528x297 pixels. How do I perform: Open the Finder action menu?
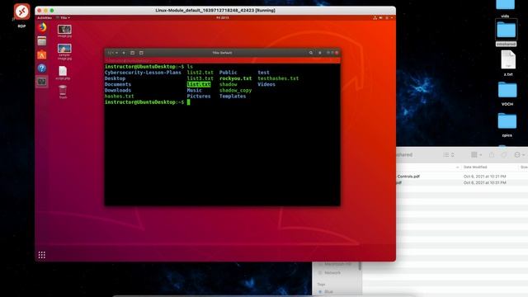click(x=520, y=154)
